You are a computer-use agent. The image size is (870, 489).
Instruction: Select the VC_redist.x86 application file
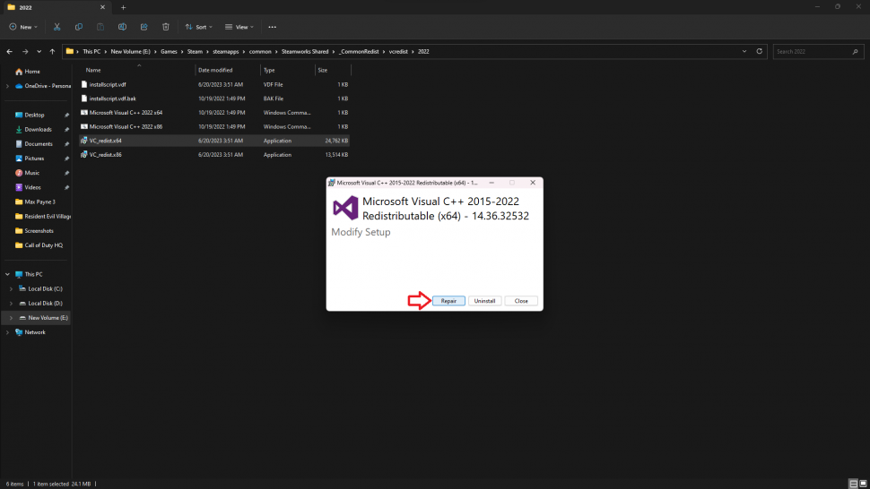point(105,155)
